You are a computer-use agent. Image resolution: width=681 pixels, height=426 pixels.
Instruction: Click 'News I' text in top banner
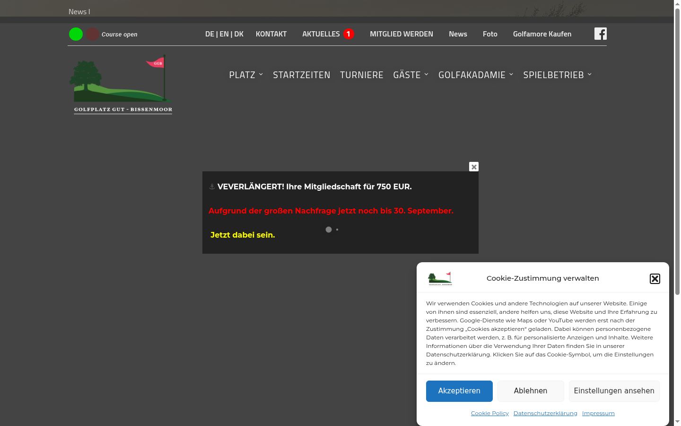(79, 11)
